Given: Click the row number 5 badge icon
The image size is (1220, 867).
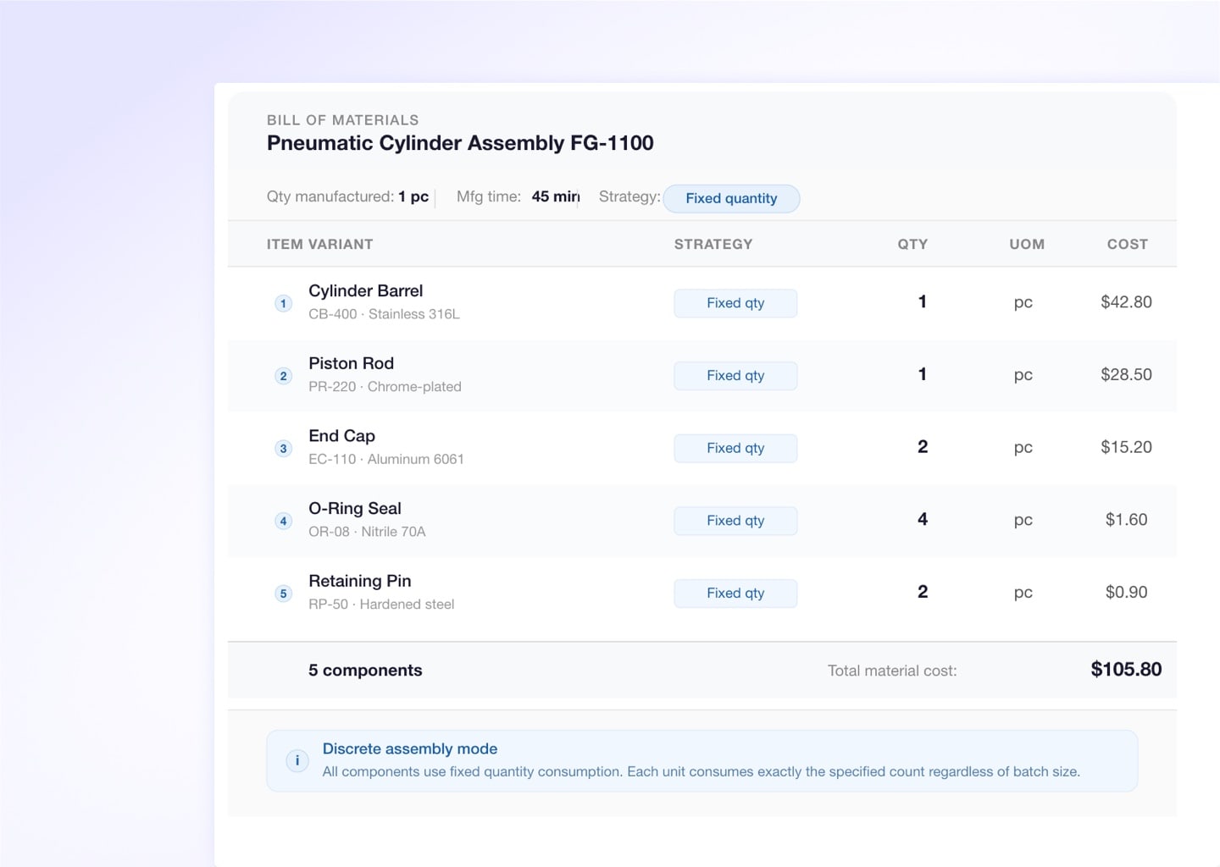Looking at the screenshot, I should coord(284,594).
